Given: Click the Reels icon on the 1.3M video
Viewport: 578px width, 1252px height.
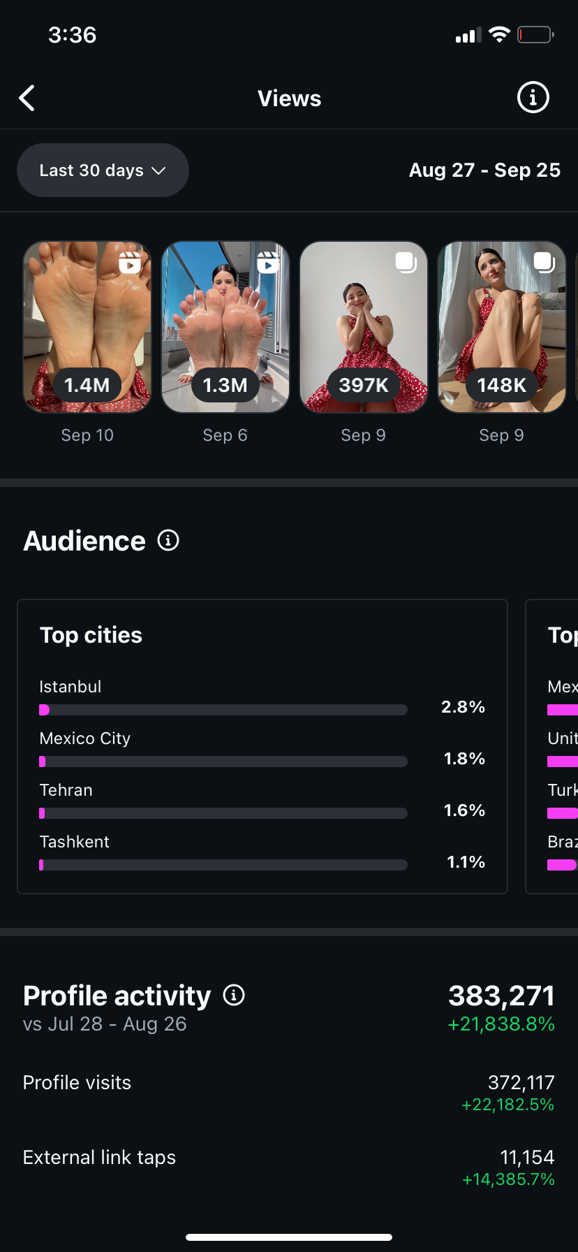Looking at the screenshot, I should 266,263.
